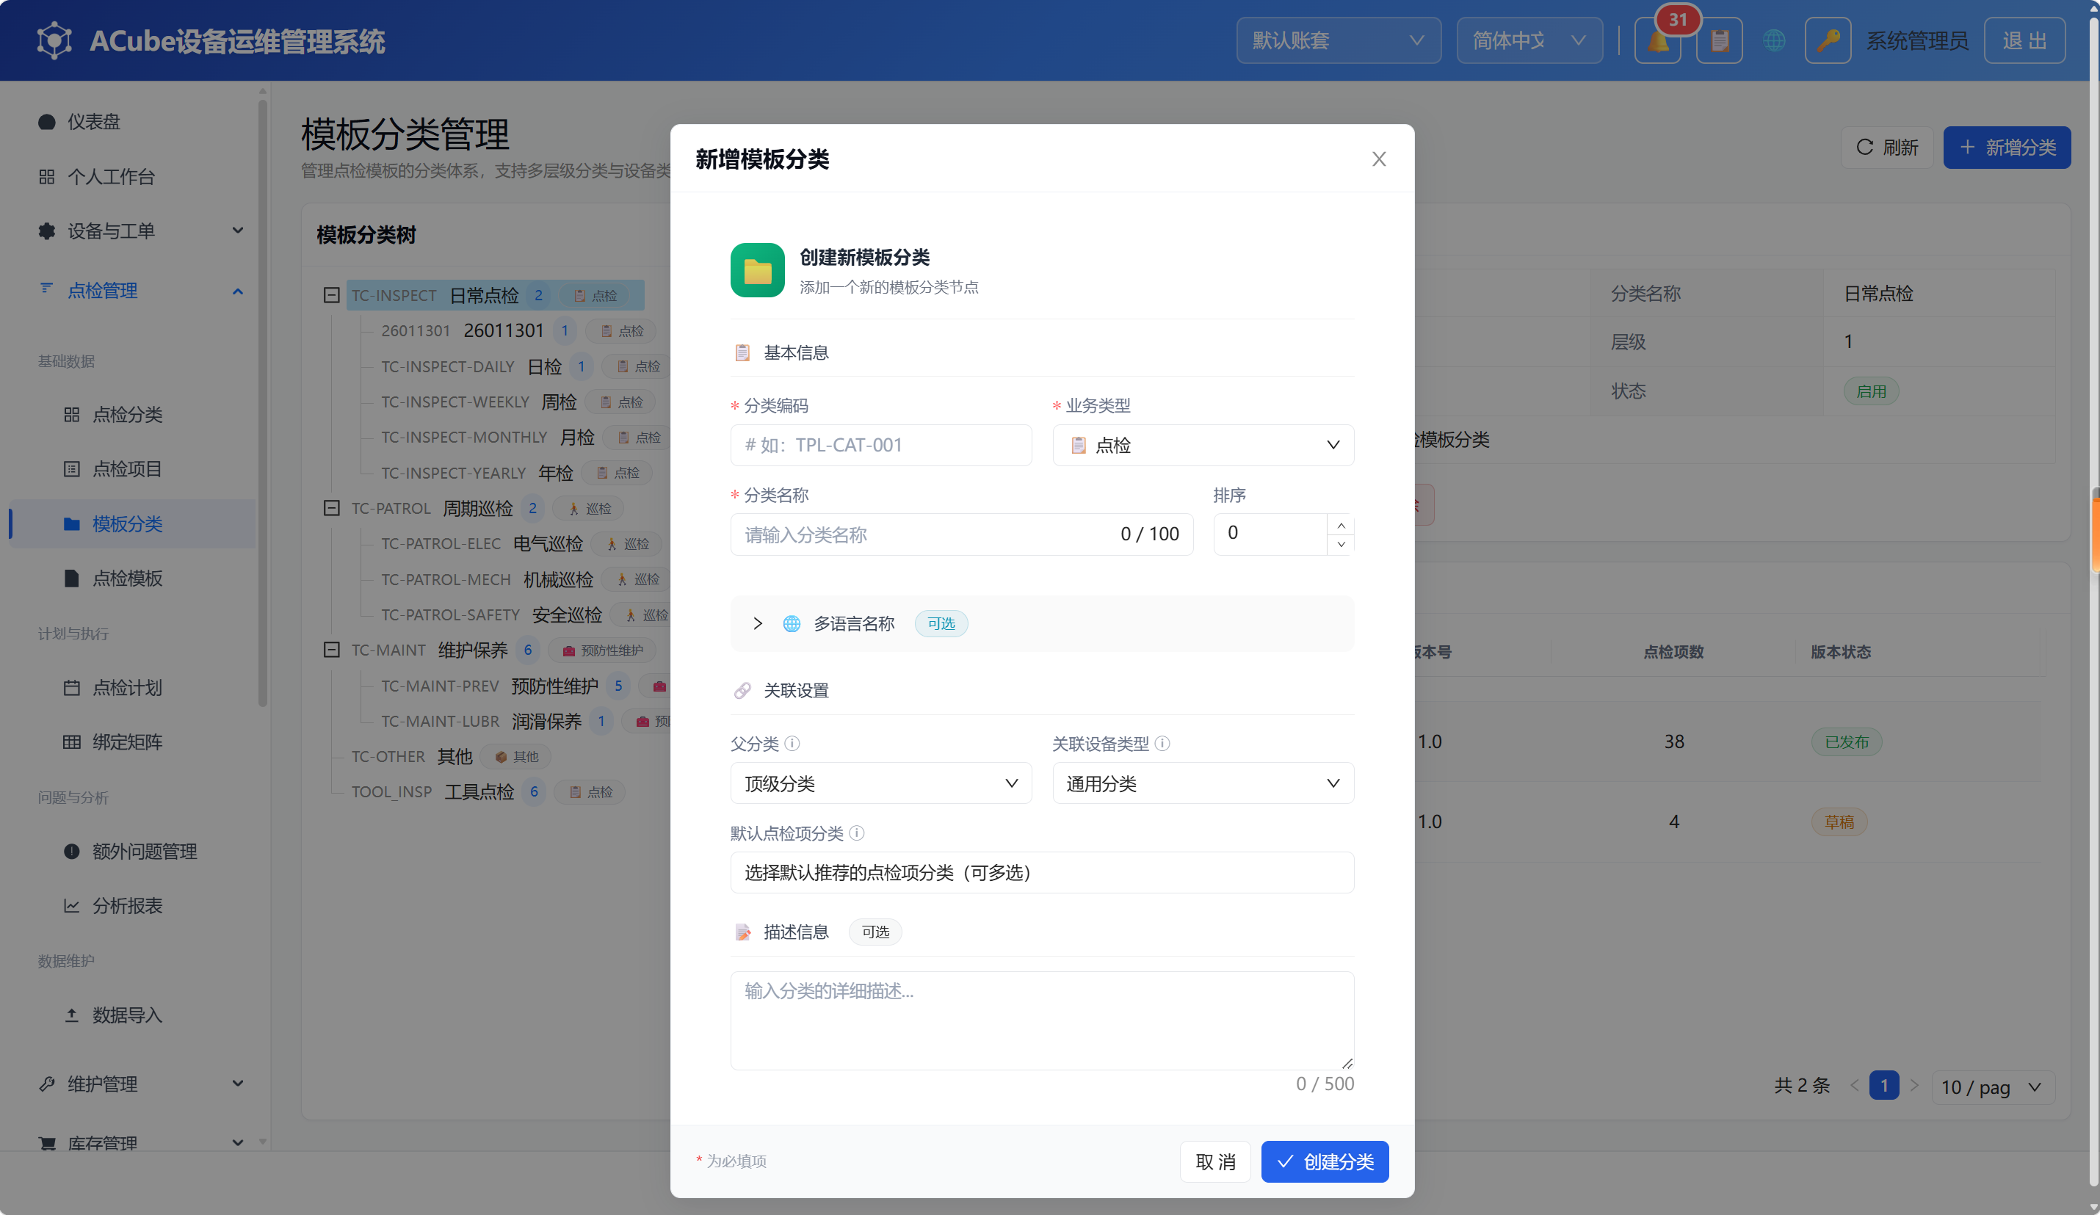Select the TC-PATROL-ELEC 电气巡检 tree row

click(521, 543)
